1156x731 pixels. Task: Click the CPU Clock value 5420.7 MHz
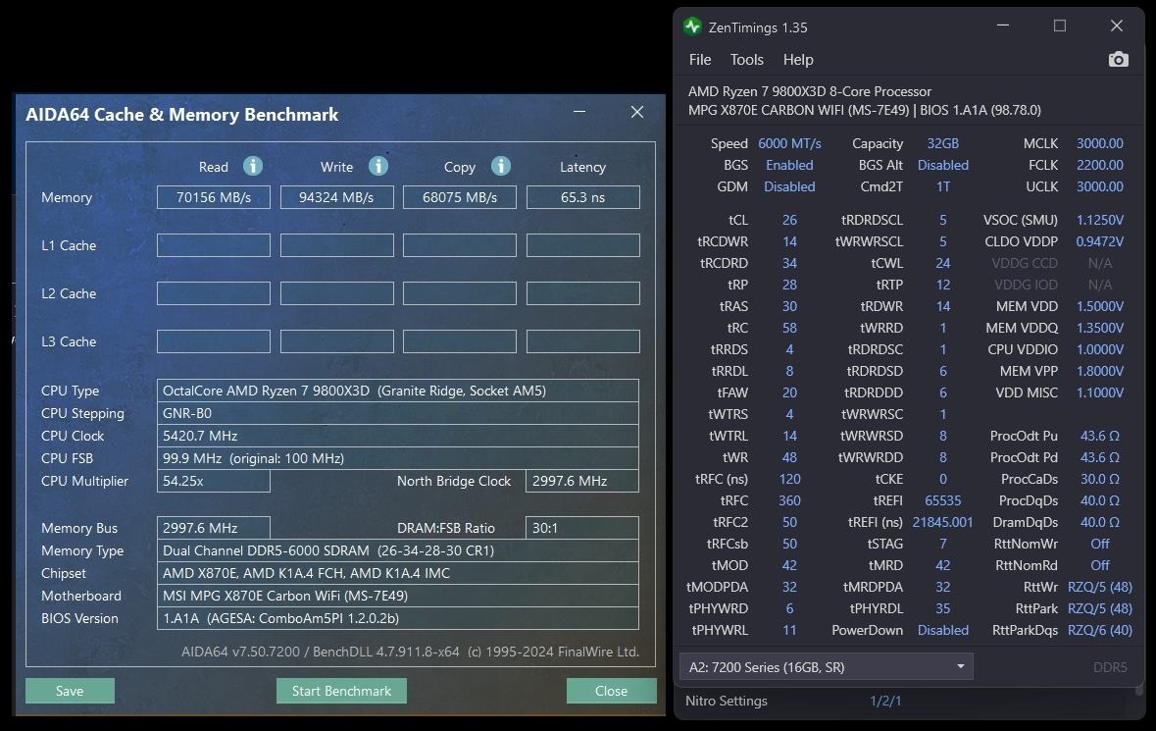point(397,436)
